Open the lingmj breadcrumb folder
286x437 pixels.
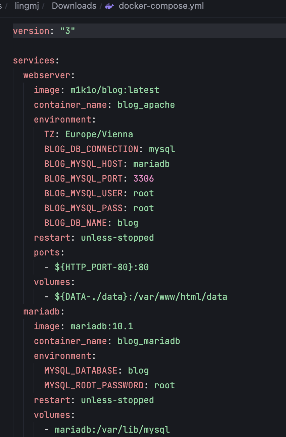27,6
